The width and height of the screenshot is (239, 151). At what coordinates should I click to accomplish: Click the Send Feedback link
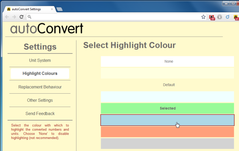pyautogui.click(x=40, y=114)
